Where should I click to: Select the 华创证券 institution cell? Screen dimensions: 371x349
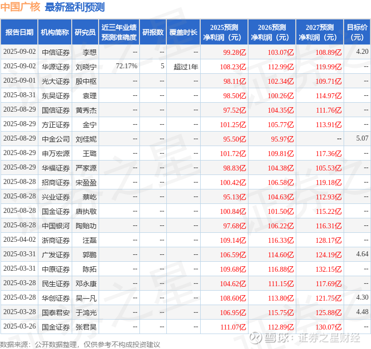(x=56, y=298)
